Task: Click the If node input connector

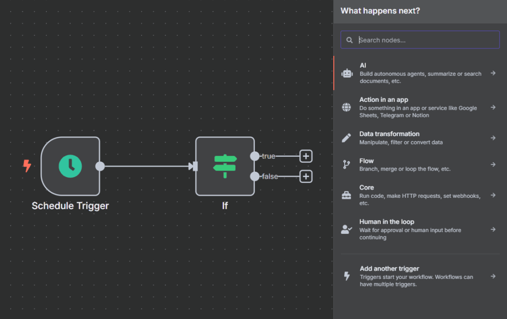Action: click(195, 166)
